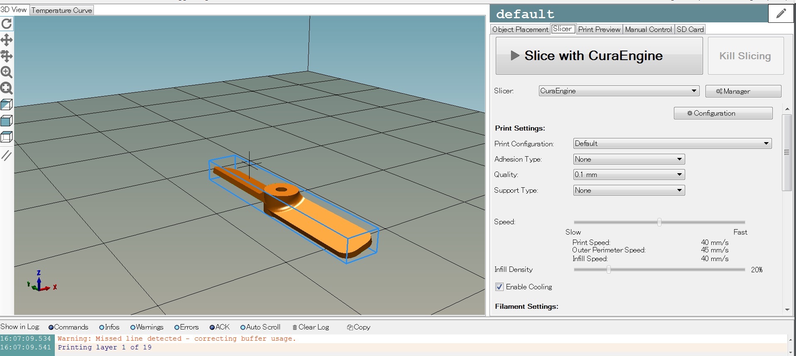Activate the Zoom view magnifier tool

pyautogui.click(x=7, y=72)
